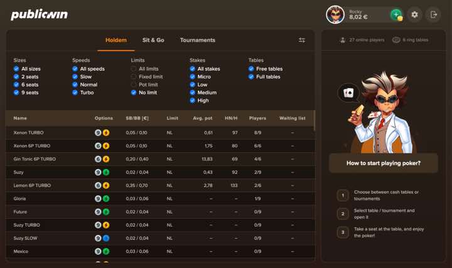Screen dimensions: 452x268
Task: Open settings gear icon in header
Action: click(x=414, y=14)
